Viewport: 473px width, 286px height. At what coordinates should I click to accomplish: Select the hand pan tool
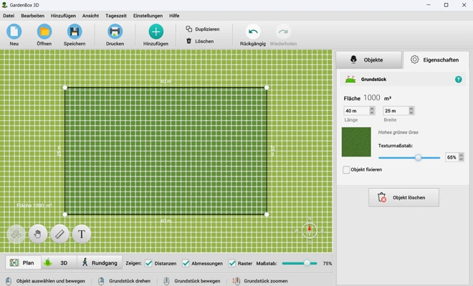pos(38,234)
